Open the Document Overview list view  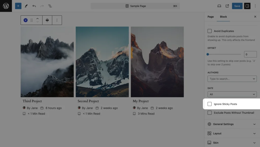pos(50,6)
